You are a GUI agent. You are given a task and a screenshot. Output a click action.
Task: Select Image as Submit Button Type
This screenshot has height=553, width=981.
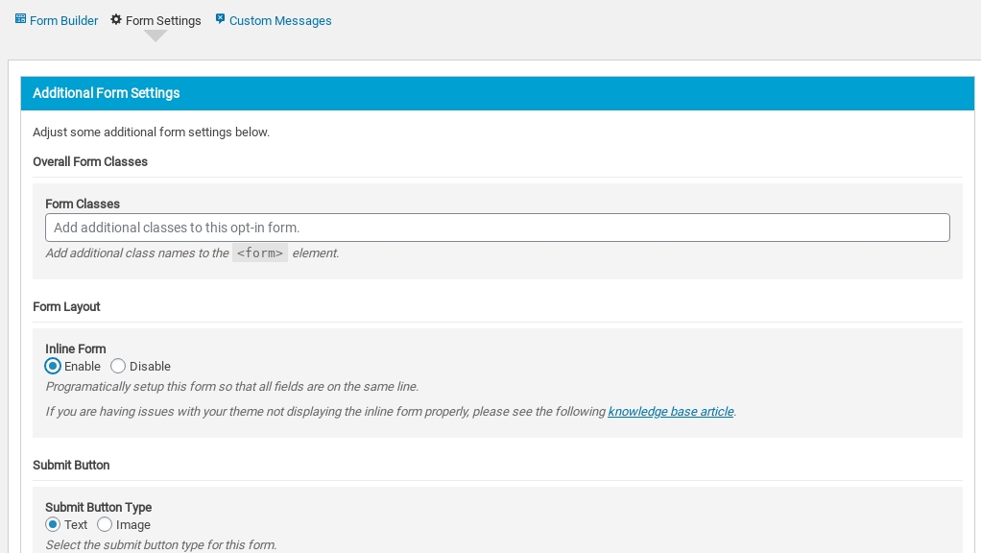[x=105, y=524]
